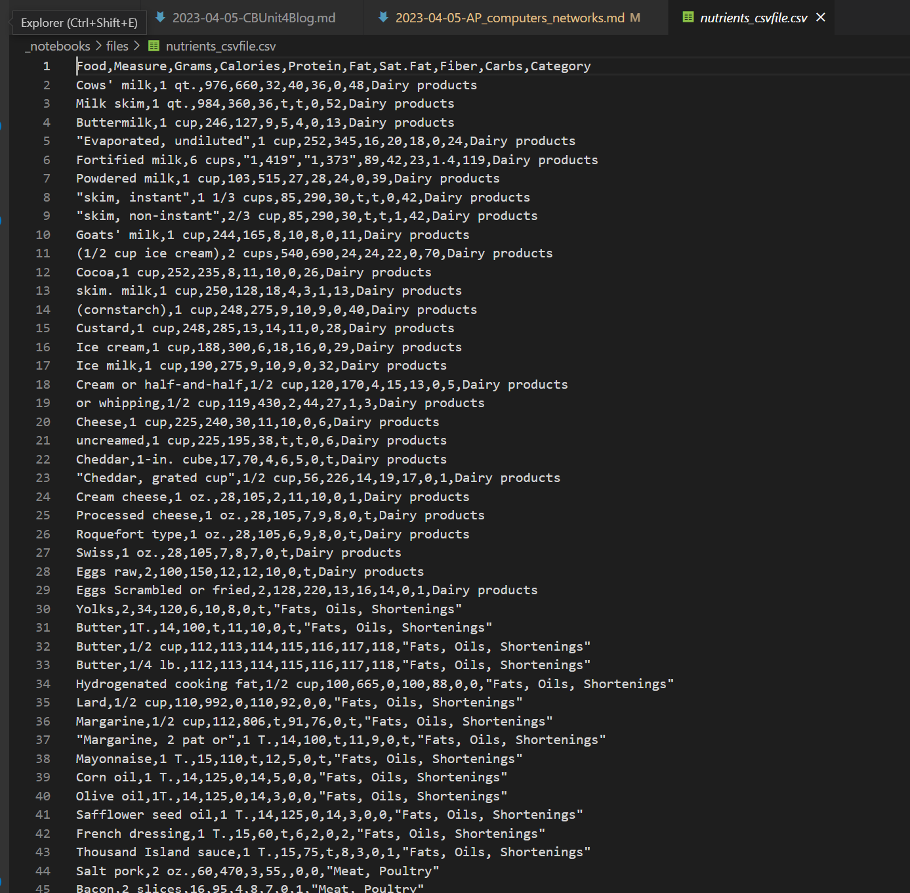Click the "Powdered milk" row text
The image size is (910, 893).
click(288, 179)
